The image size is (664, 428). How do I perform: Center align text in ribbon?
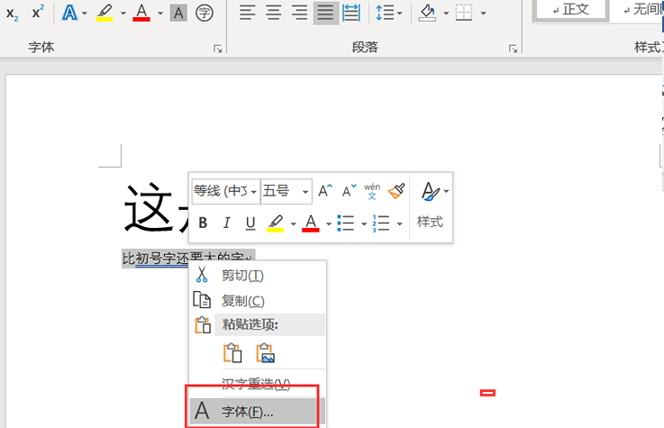[x=274, y=13]
